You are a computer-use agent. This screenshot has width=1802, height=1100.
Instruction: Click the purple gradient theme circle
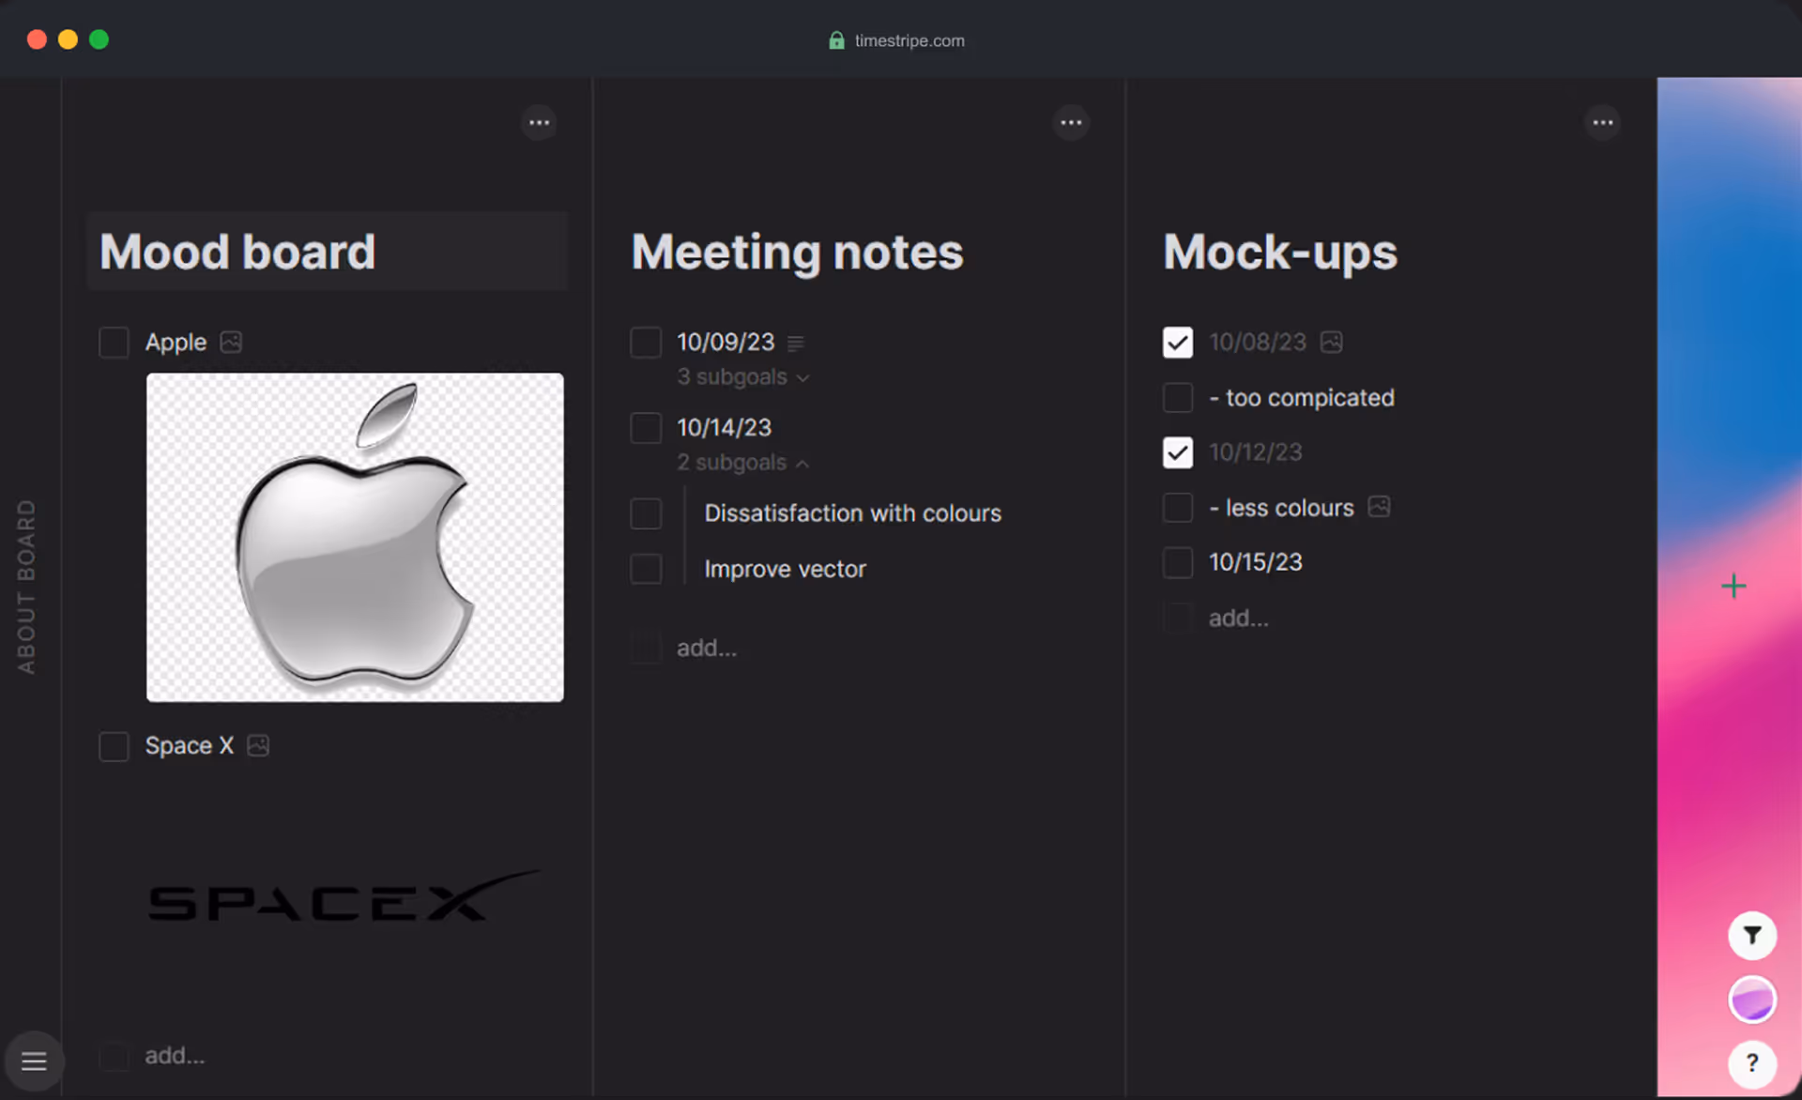tap(1751, 1000)
